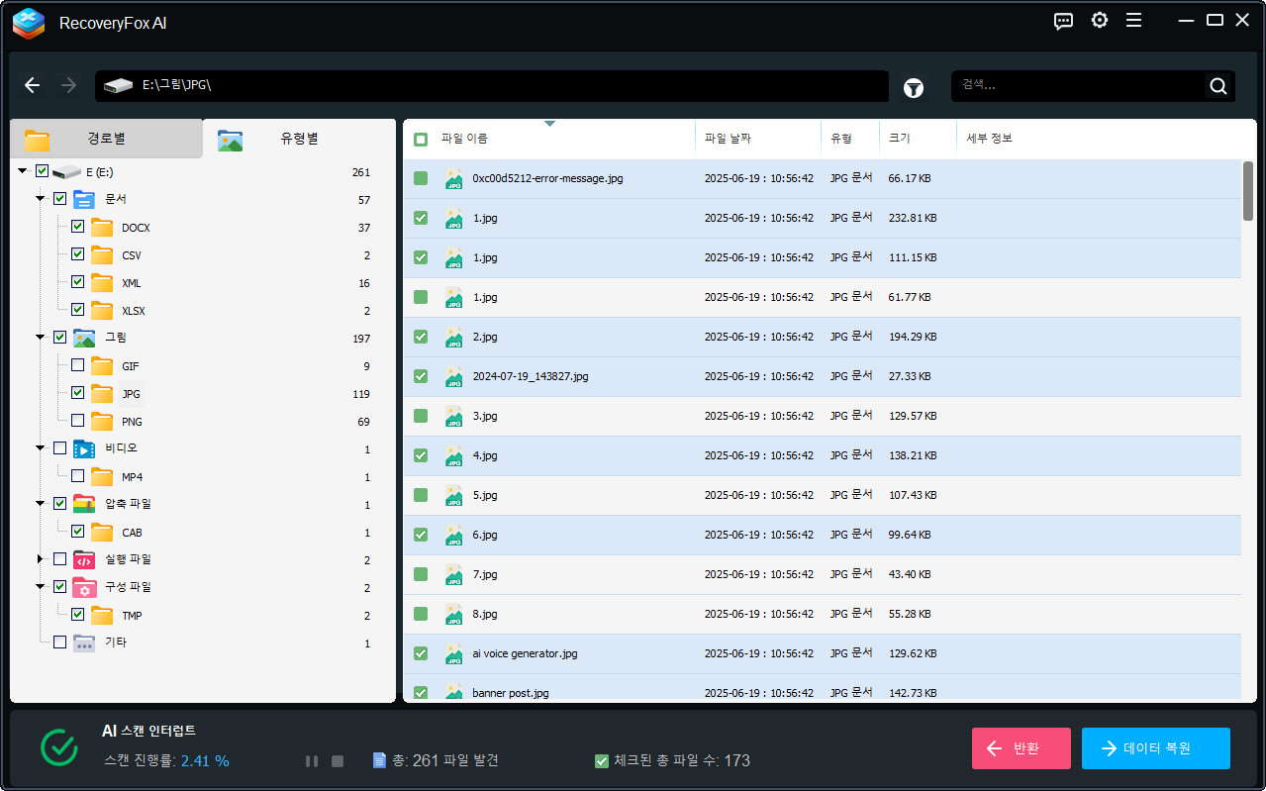Check the 7.jpg file checkbox
The image size is (1266, 791).
tap(421, 574)
